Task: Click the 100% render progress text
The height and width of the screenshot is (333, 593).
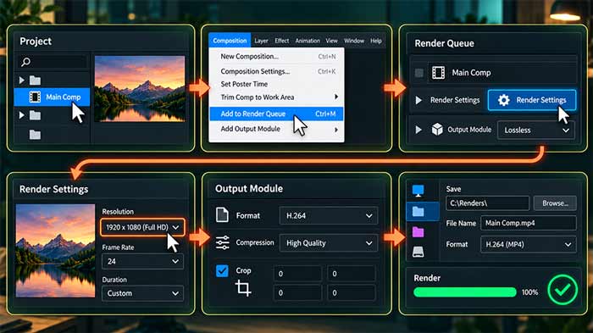Action: click(x=529, y=292)
